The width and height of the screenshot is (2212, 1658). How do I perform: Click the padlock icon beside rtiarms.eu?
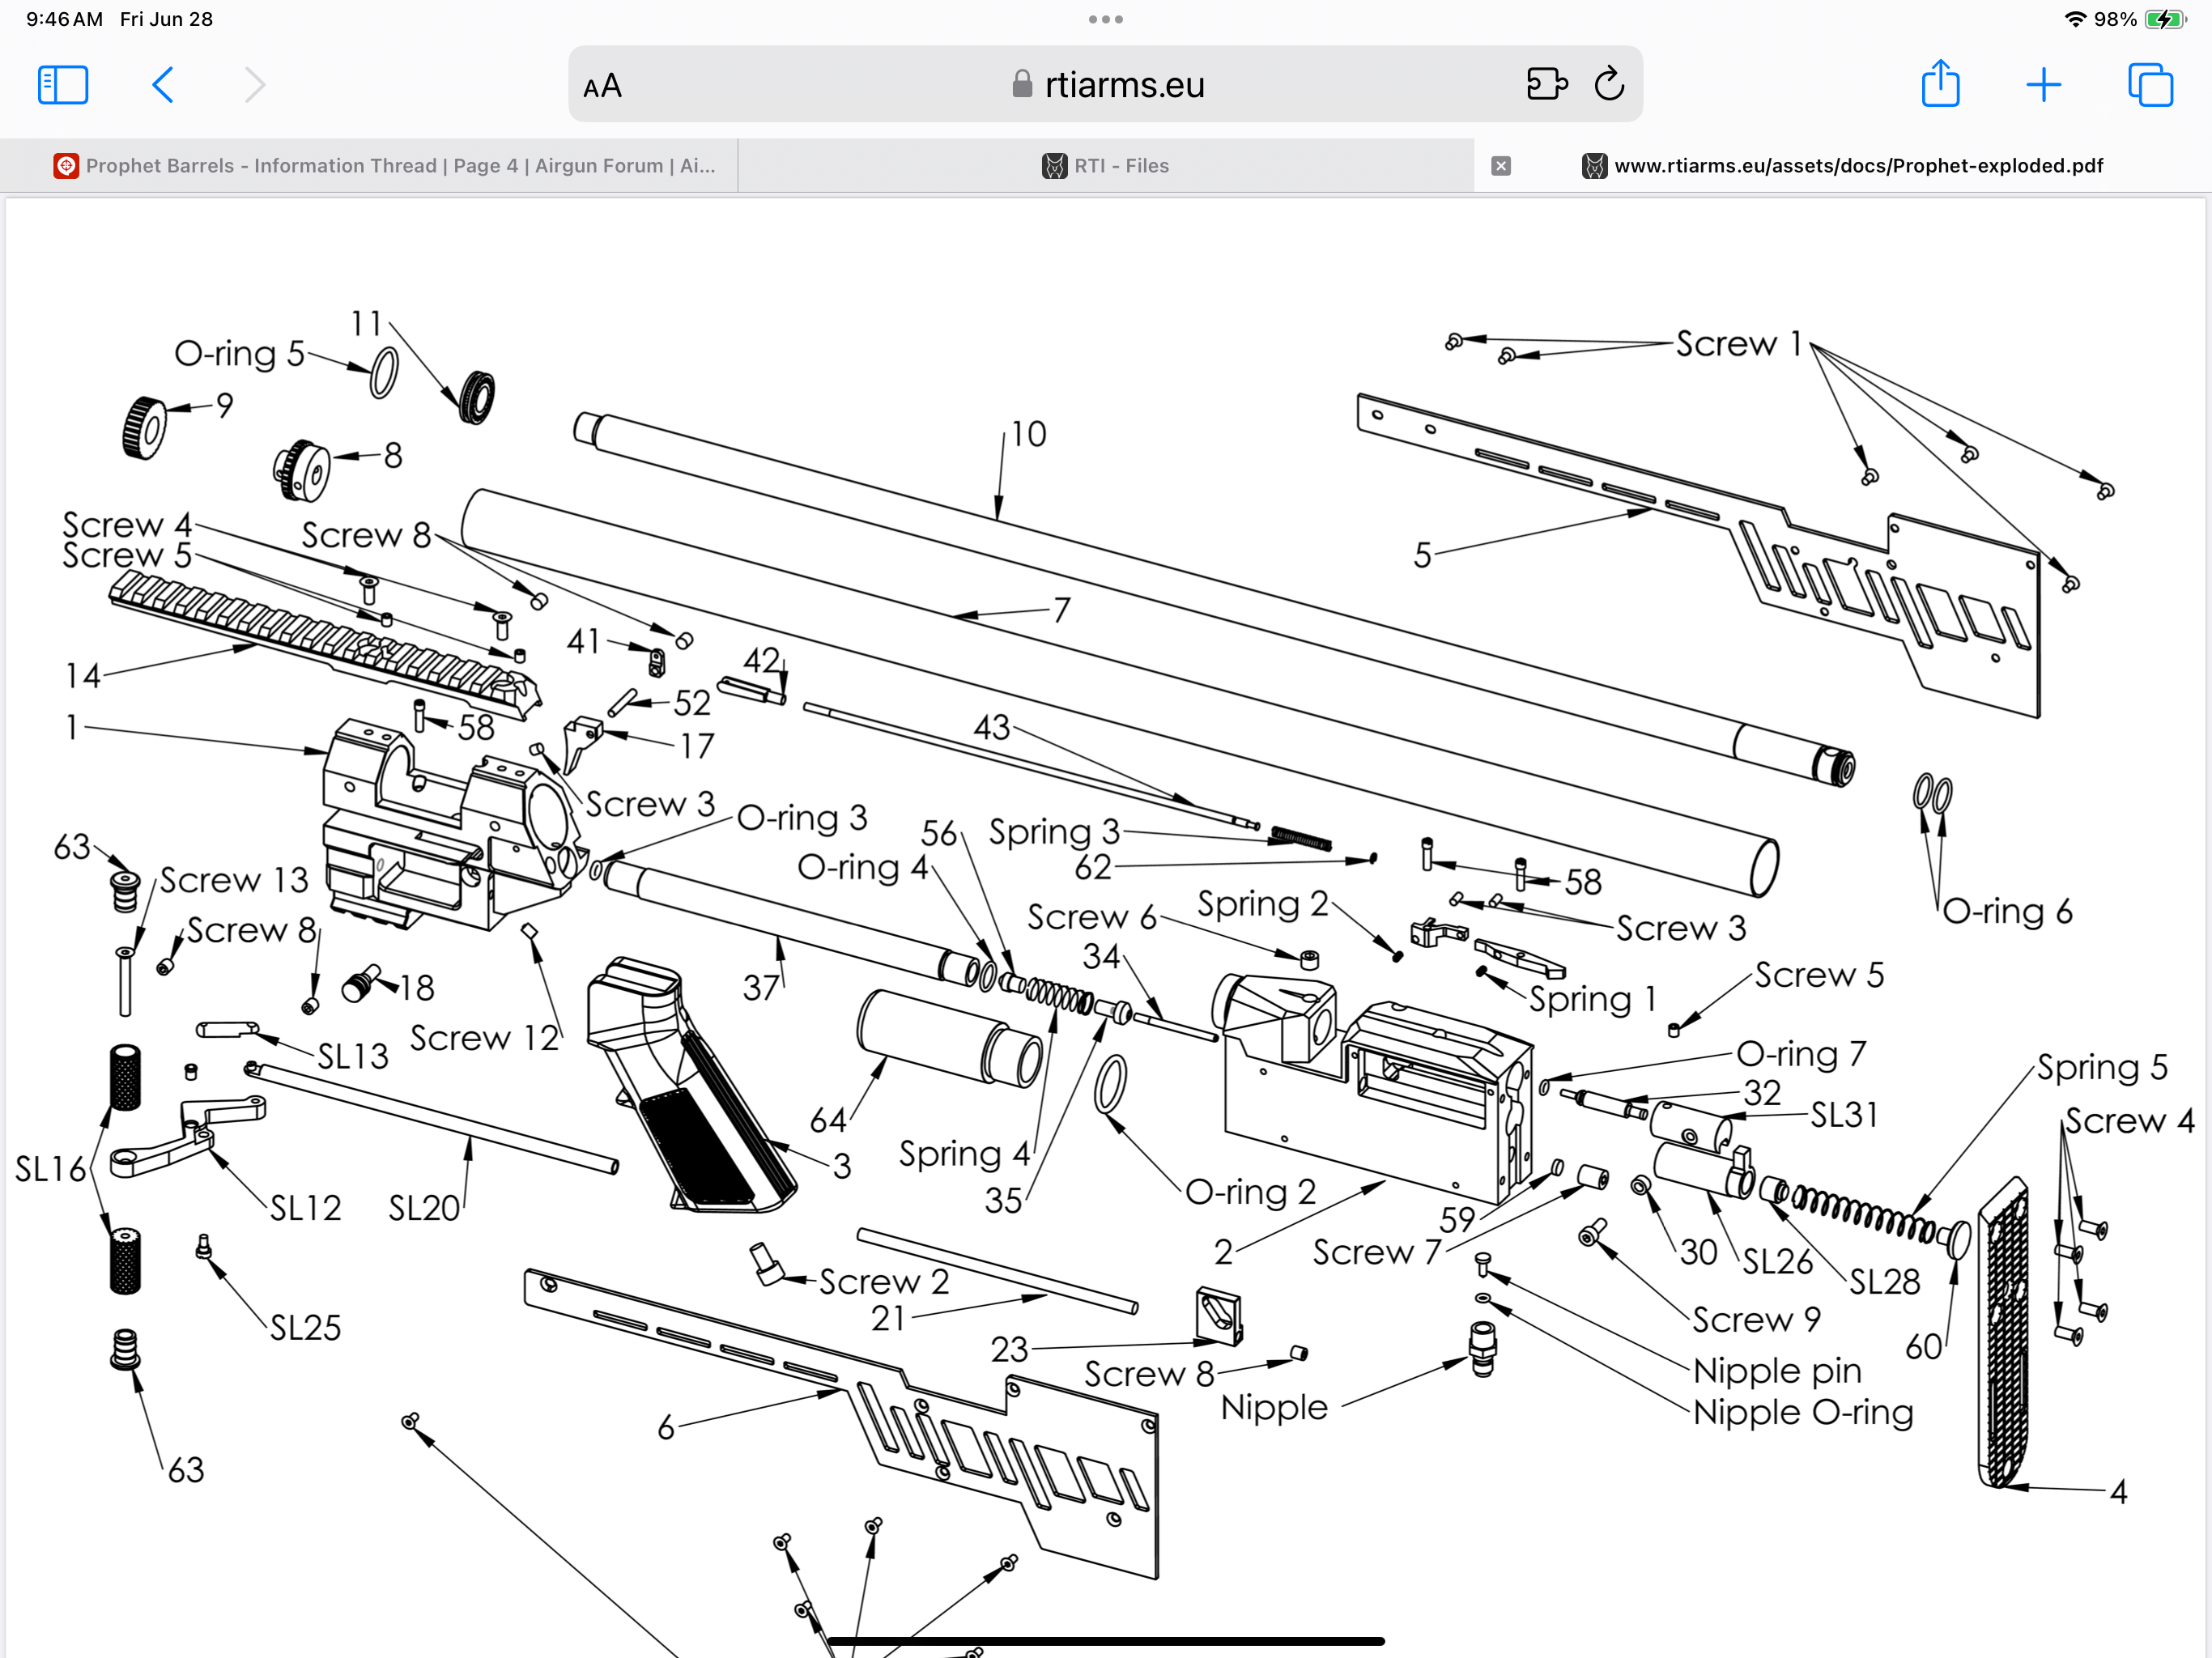[x=1021, y=84]
